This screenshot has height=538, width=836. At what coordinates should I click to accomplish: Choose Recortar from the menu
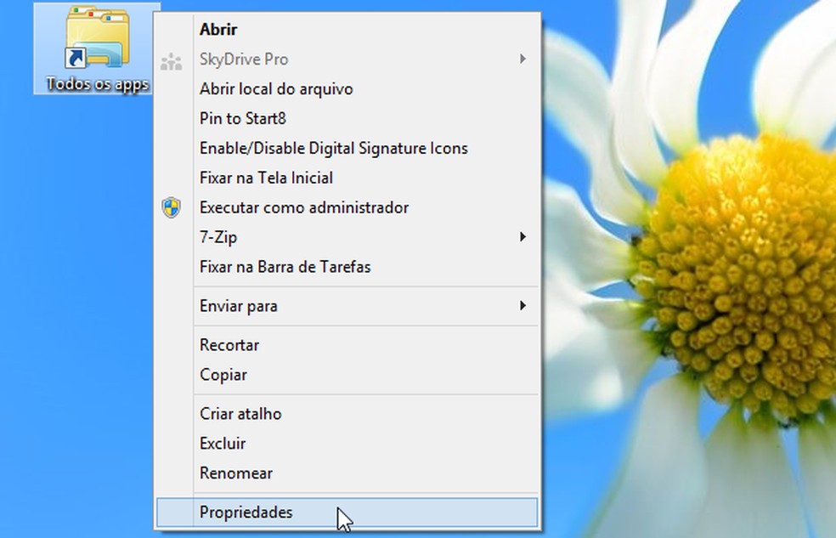347,345
